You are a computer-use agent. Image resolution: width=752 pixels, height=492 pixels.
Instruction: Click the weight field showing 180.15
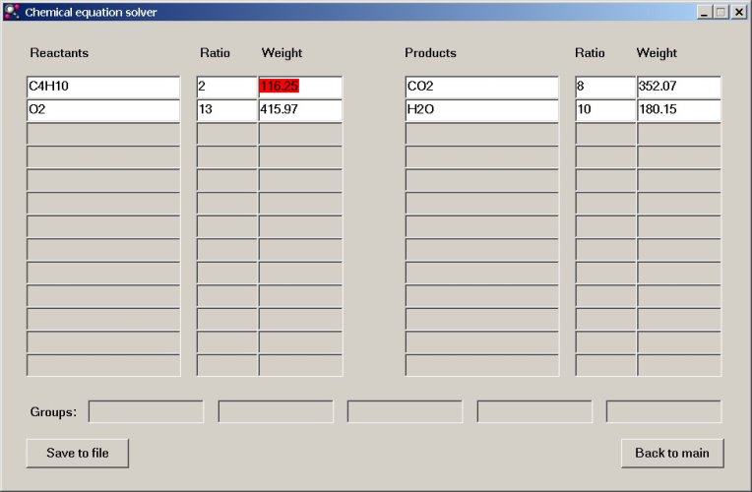tap(679, 110)
